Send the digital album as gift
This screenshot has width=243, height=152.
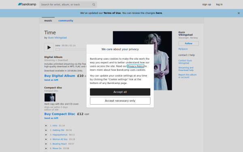click(51, 80)
